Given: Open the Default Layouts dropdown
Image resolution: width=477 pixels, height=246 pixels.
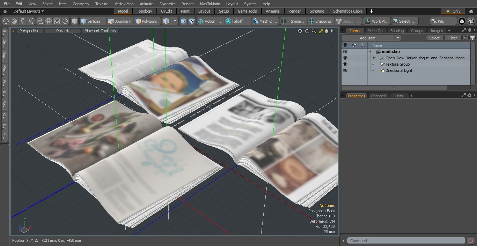Looking at the screenshot, I should click(x=29, y=11).
